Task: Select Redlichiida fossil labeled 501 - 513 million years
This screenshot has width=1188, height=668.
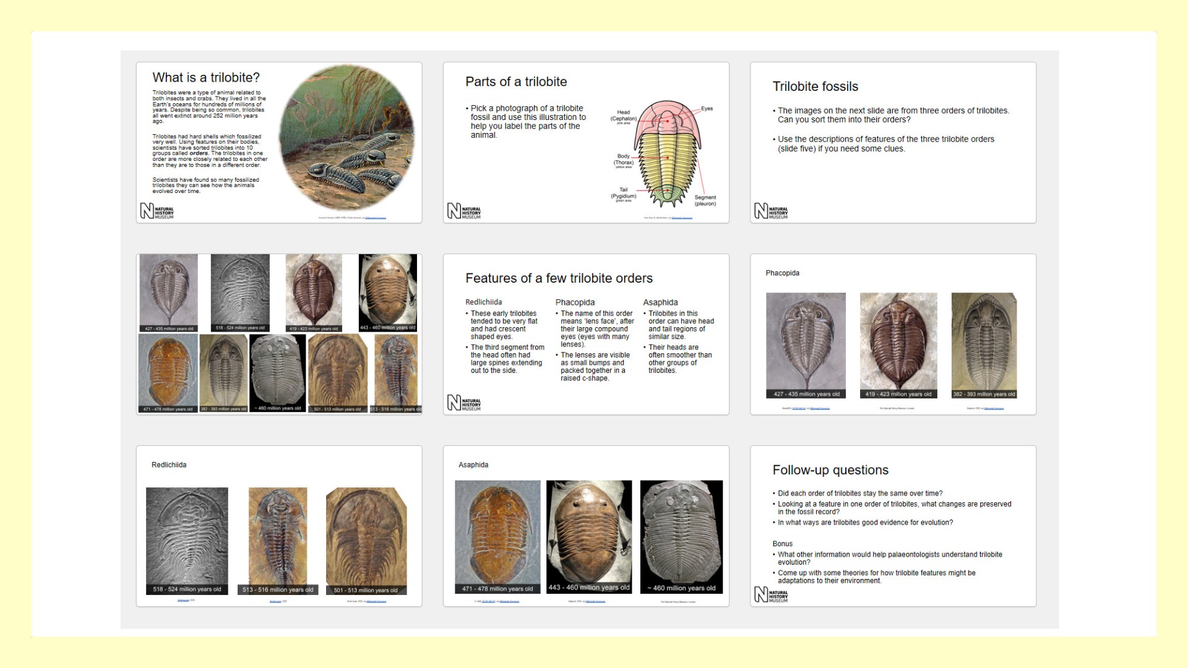Action: pos(366,539)
